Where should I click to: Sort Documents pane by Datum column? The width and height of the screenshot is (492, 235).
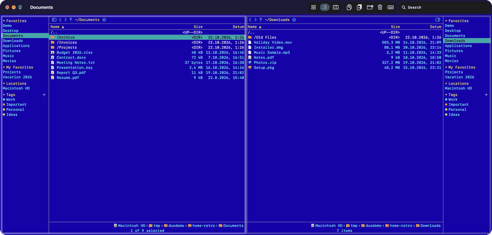coord(238,27)
